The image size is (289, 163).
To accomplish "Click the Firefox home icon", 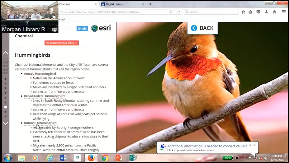I will click(274, 12).
